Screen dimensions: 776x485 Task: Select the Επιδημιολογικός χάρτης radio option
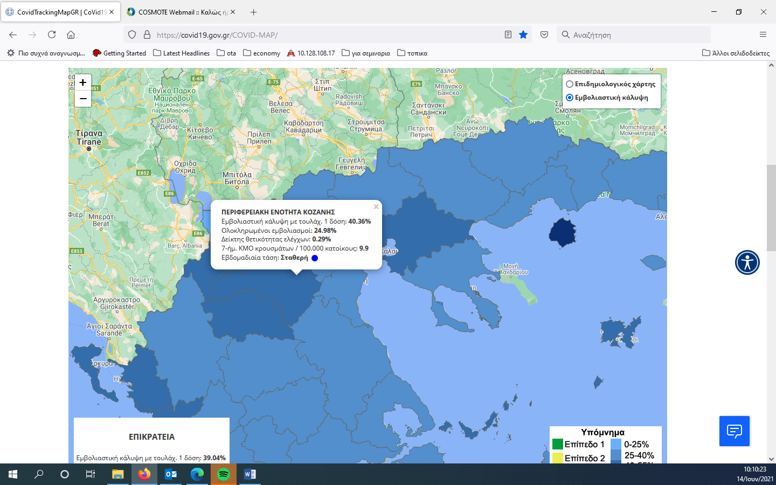pyautogui.click(x=569, y=84)
